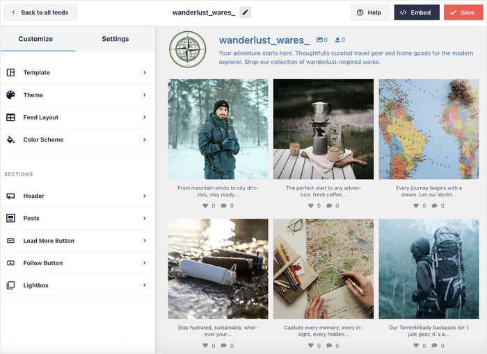Open the coffee maker photo
Viewport: 487px width, 354px height.
pos(324,129)
